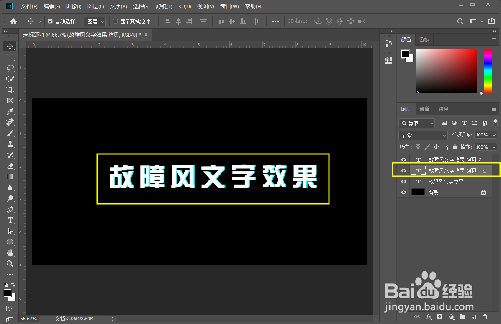The width and height of the screenshot is (501, 324).
Task: Click the Create new layer icon
Action: (473, 317)
